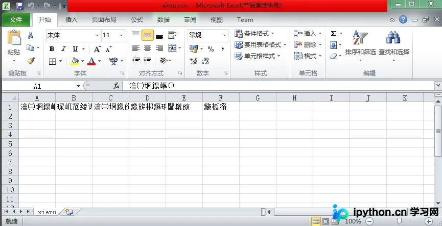Toggle wrap text button
442x226 pixels.
coord(172,35)
